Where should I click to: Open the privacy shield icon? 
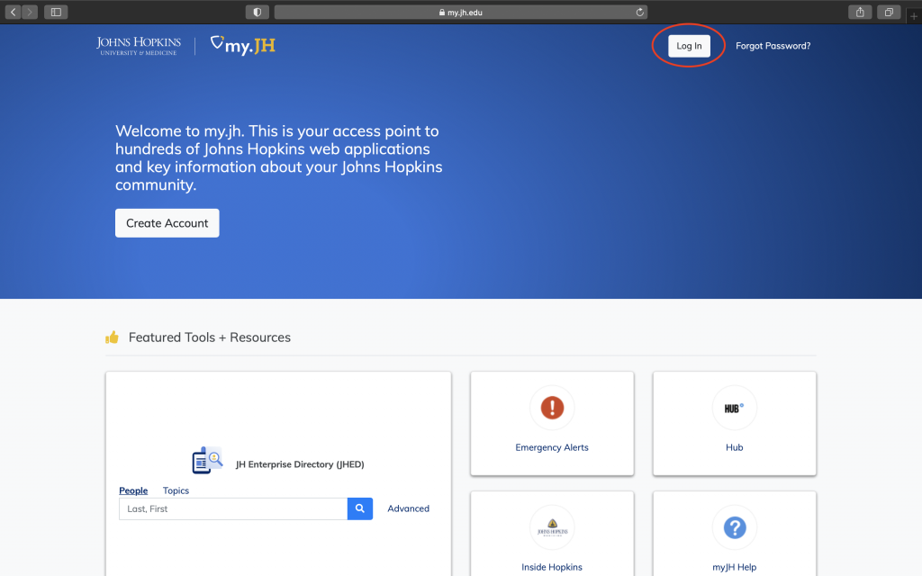257,12
